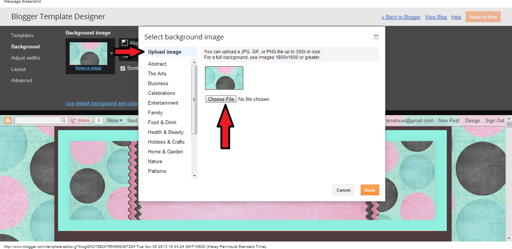Click the Blogger logo icon in navbar

pos(8,120)
